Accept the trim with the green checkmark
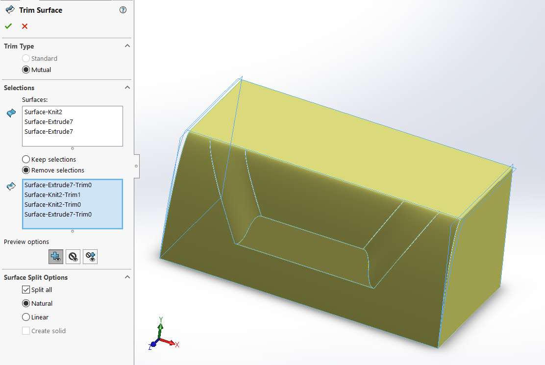 click(x=8, y=26)
